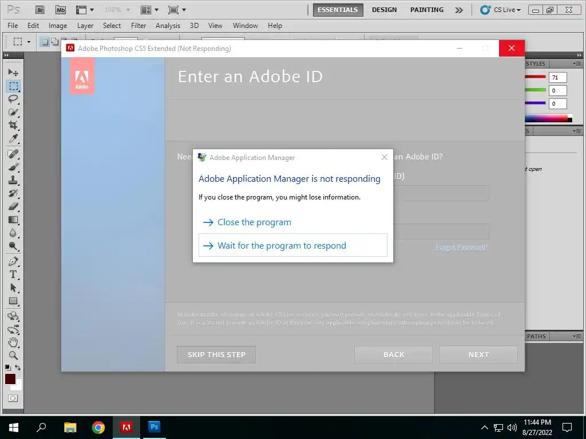
Task: Choose Add to selection mode
Action: click(x=54, y=42)
